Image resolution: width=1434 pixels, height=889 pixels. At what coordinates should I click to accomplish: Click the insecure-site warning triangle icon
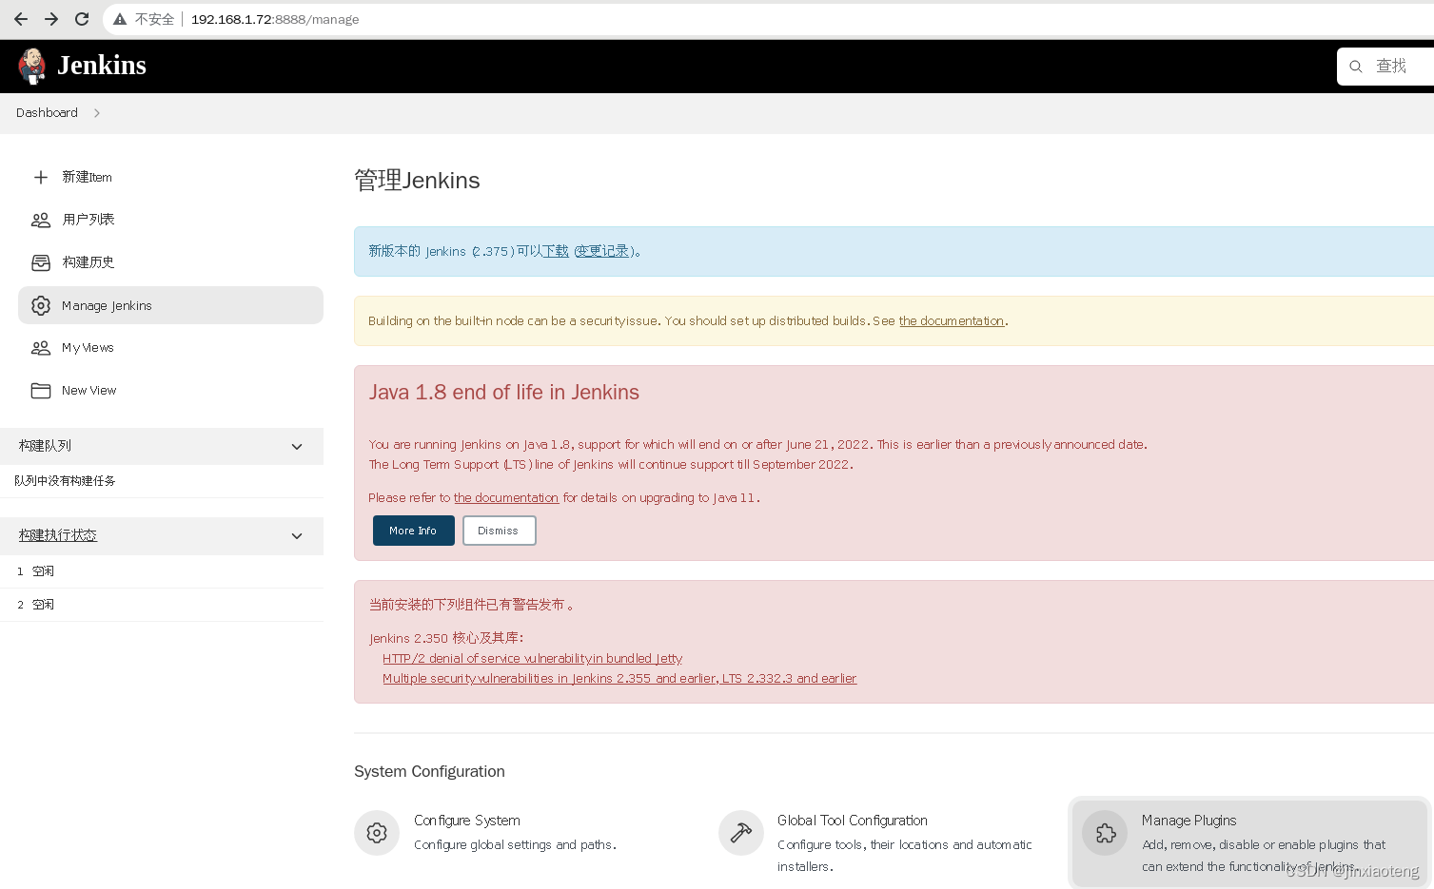pyautogui.click(x=120, y=19)
